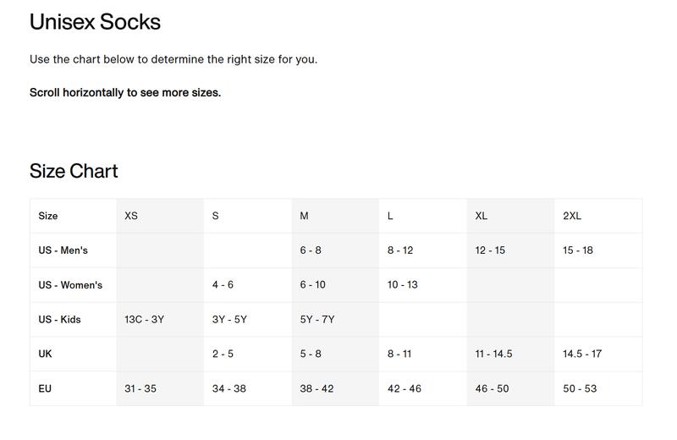Screen dimensions: 677x440
Task: Select the 2XL column header
Action: (x=572, y=216)
